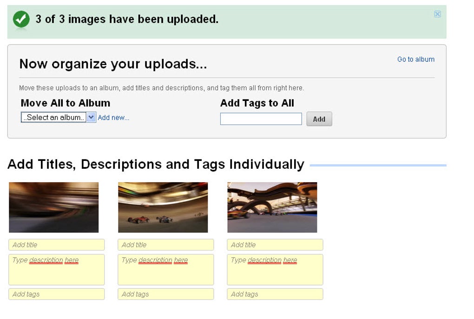The width and height of the screenshot is (474, 319).
Task: Open the Select an album dropdown
Action: click(58, 118)
